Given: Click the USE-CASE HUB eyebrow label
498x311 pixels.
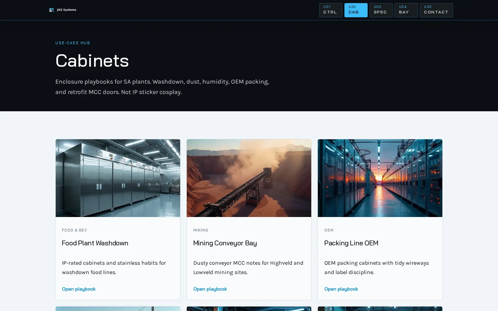Looking at the screenshot, I should click(73, 43).
